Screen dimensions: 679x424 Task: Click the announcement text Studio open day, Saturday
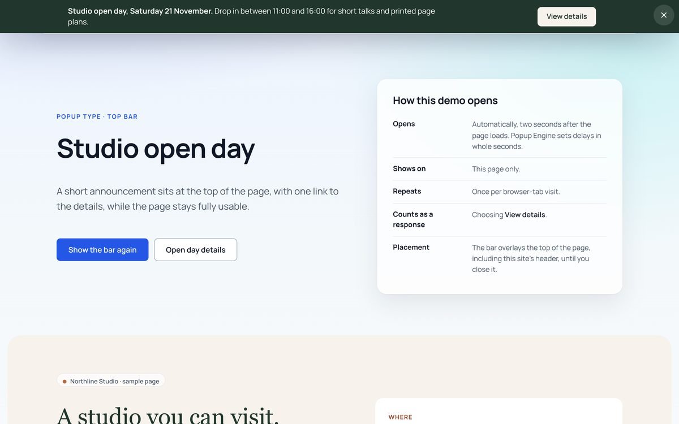[251, 16]
